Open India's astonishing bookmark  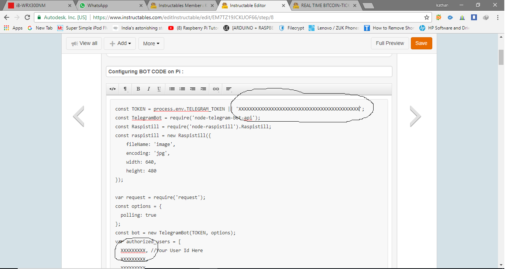pos(138,28)
